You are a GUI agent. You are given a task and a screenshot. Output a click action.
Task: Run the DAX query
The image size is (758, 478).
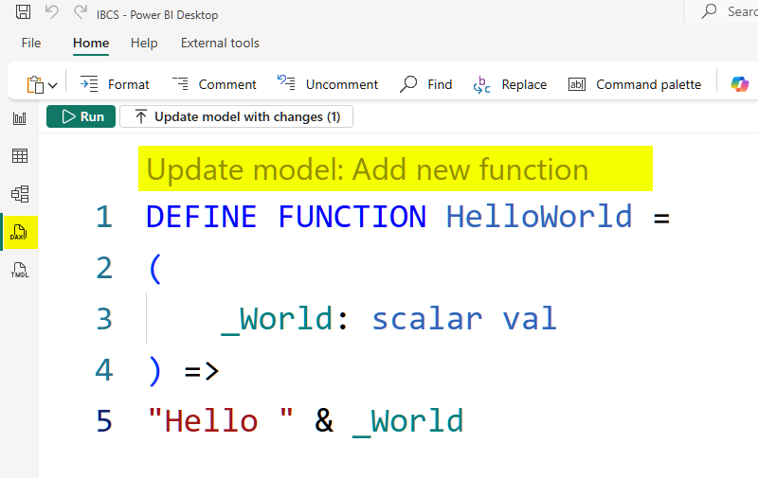[81, 116]
